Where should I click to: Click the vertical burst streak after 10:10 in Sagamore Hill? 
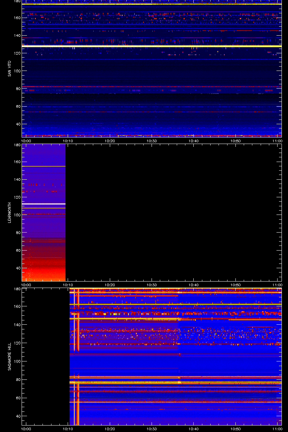[x=76, y=356]
